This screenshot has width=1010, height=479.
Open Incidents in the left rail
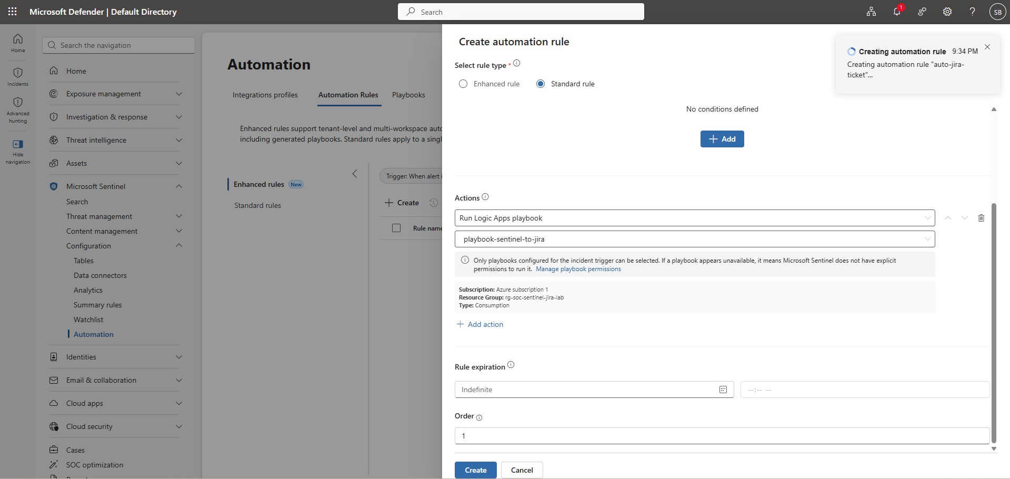point(18,77)
